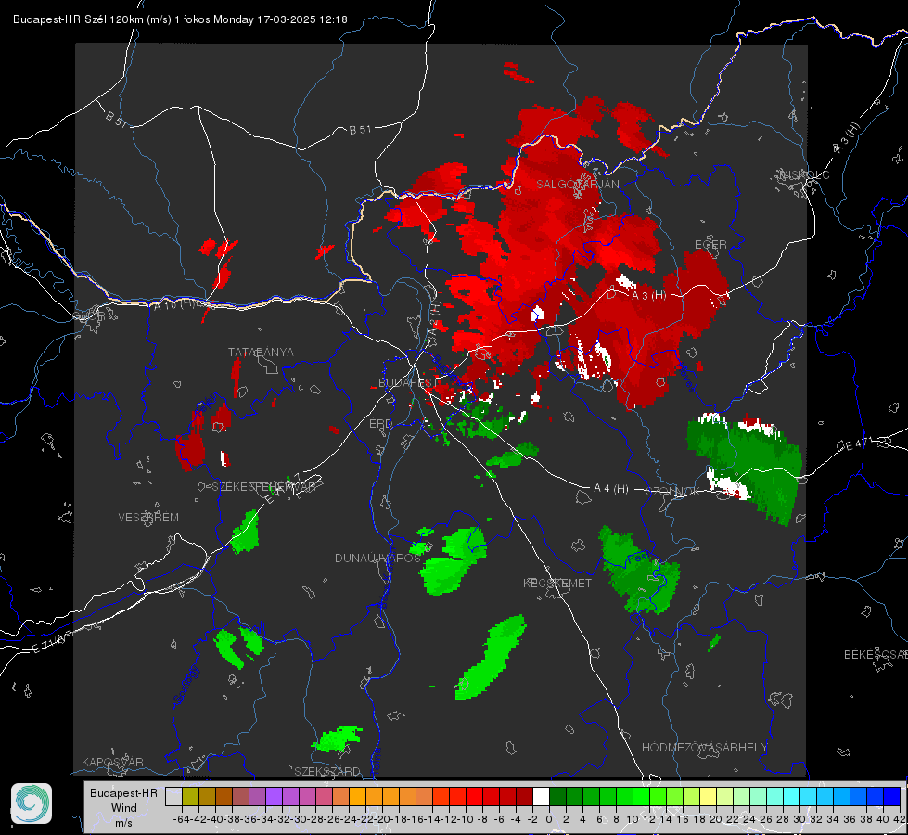
Task: Click the KAPOSVÁR city label
Action: (112, 762)
